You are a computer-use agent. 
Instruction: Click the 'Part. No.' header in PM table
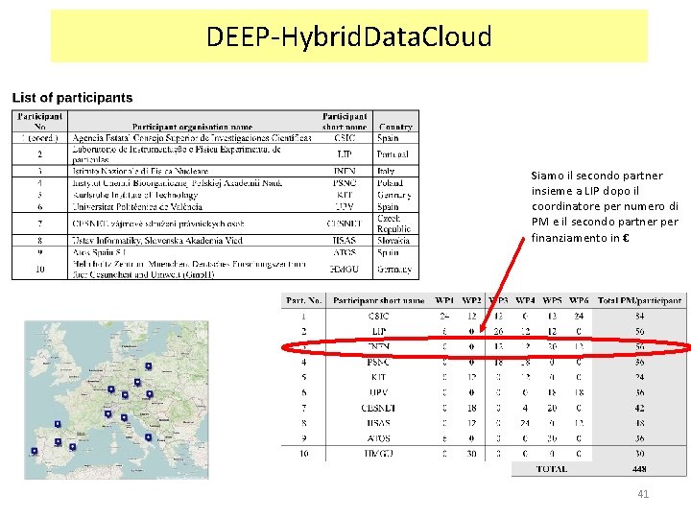click(x=303, y=301)
